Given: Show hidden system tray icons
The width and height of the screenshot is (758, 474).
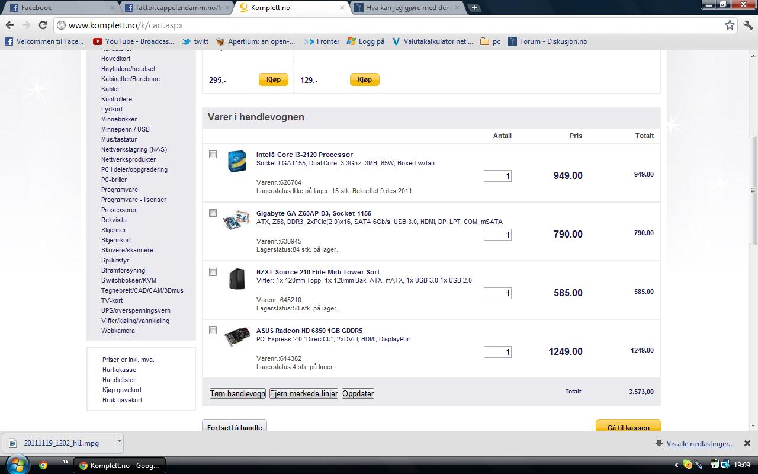Looking at the screenshot, I should coord(676,465).
